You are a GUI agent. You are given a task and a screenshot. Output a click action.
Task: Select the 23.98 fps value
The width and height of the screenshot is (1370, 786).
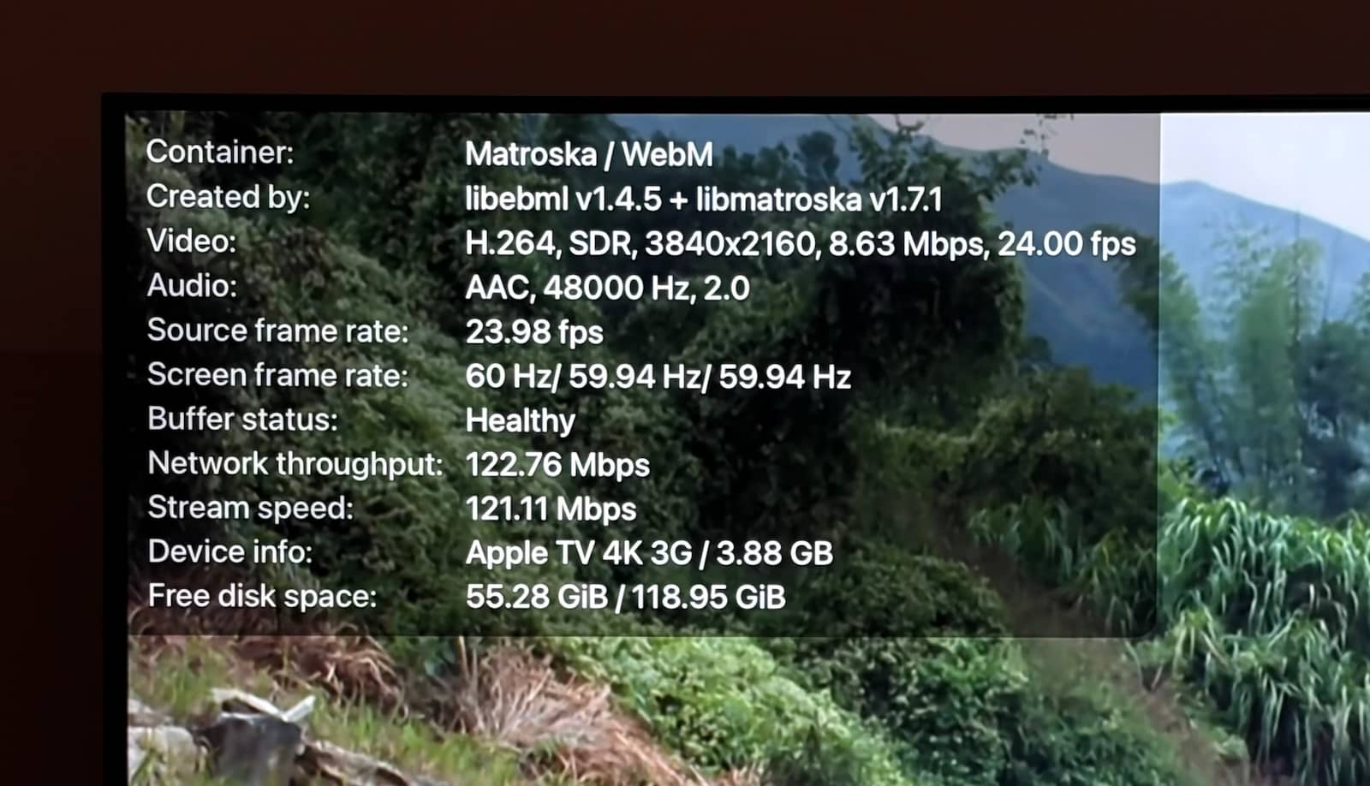534,333
